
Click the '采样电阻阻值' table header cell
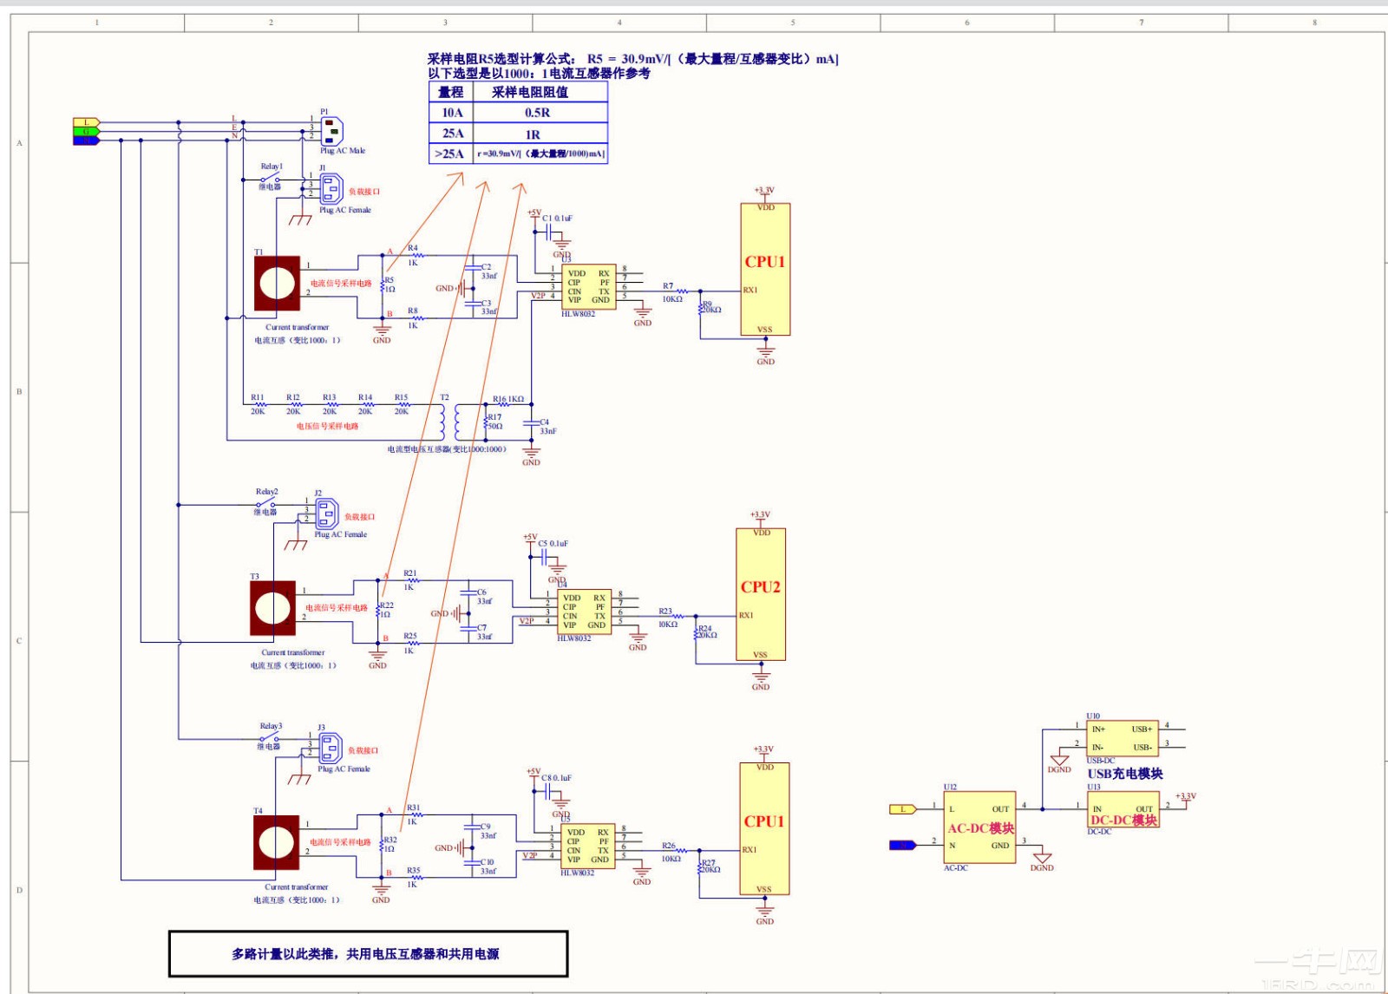point(540,92)
